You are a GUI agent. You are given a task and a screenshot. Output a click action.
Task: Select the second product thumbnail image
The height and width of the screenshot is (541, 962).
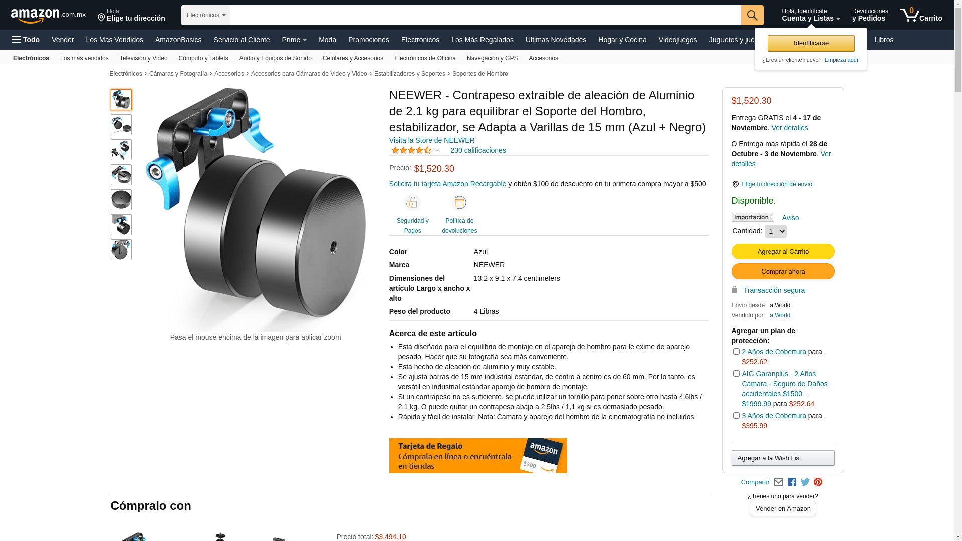[121, 125]
